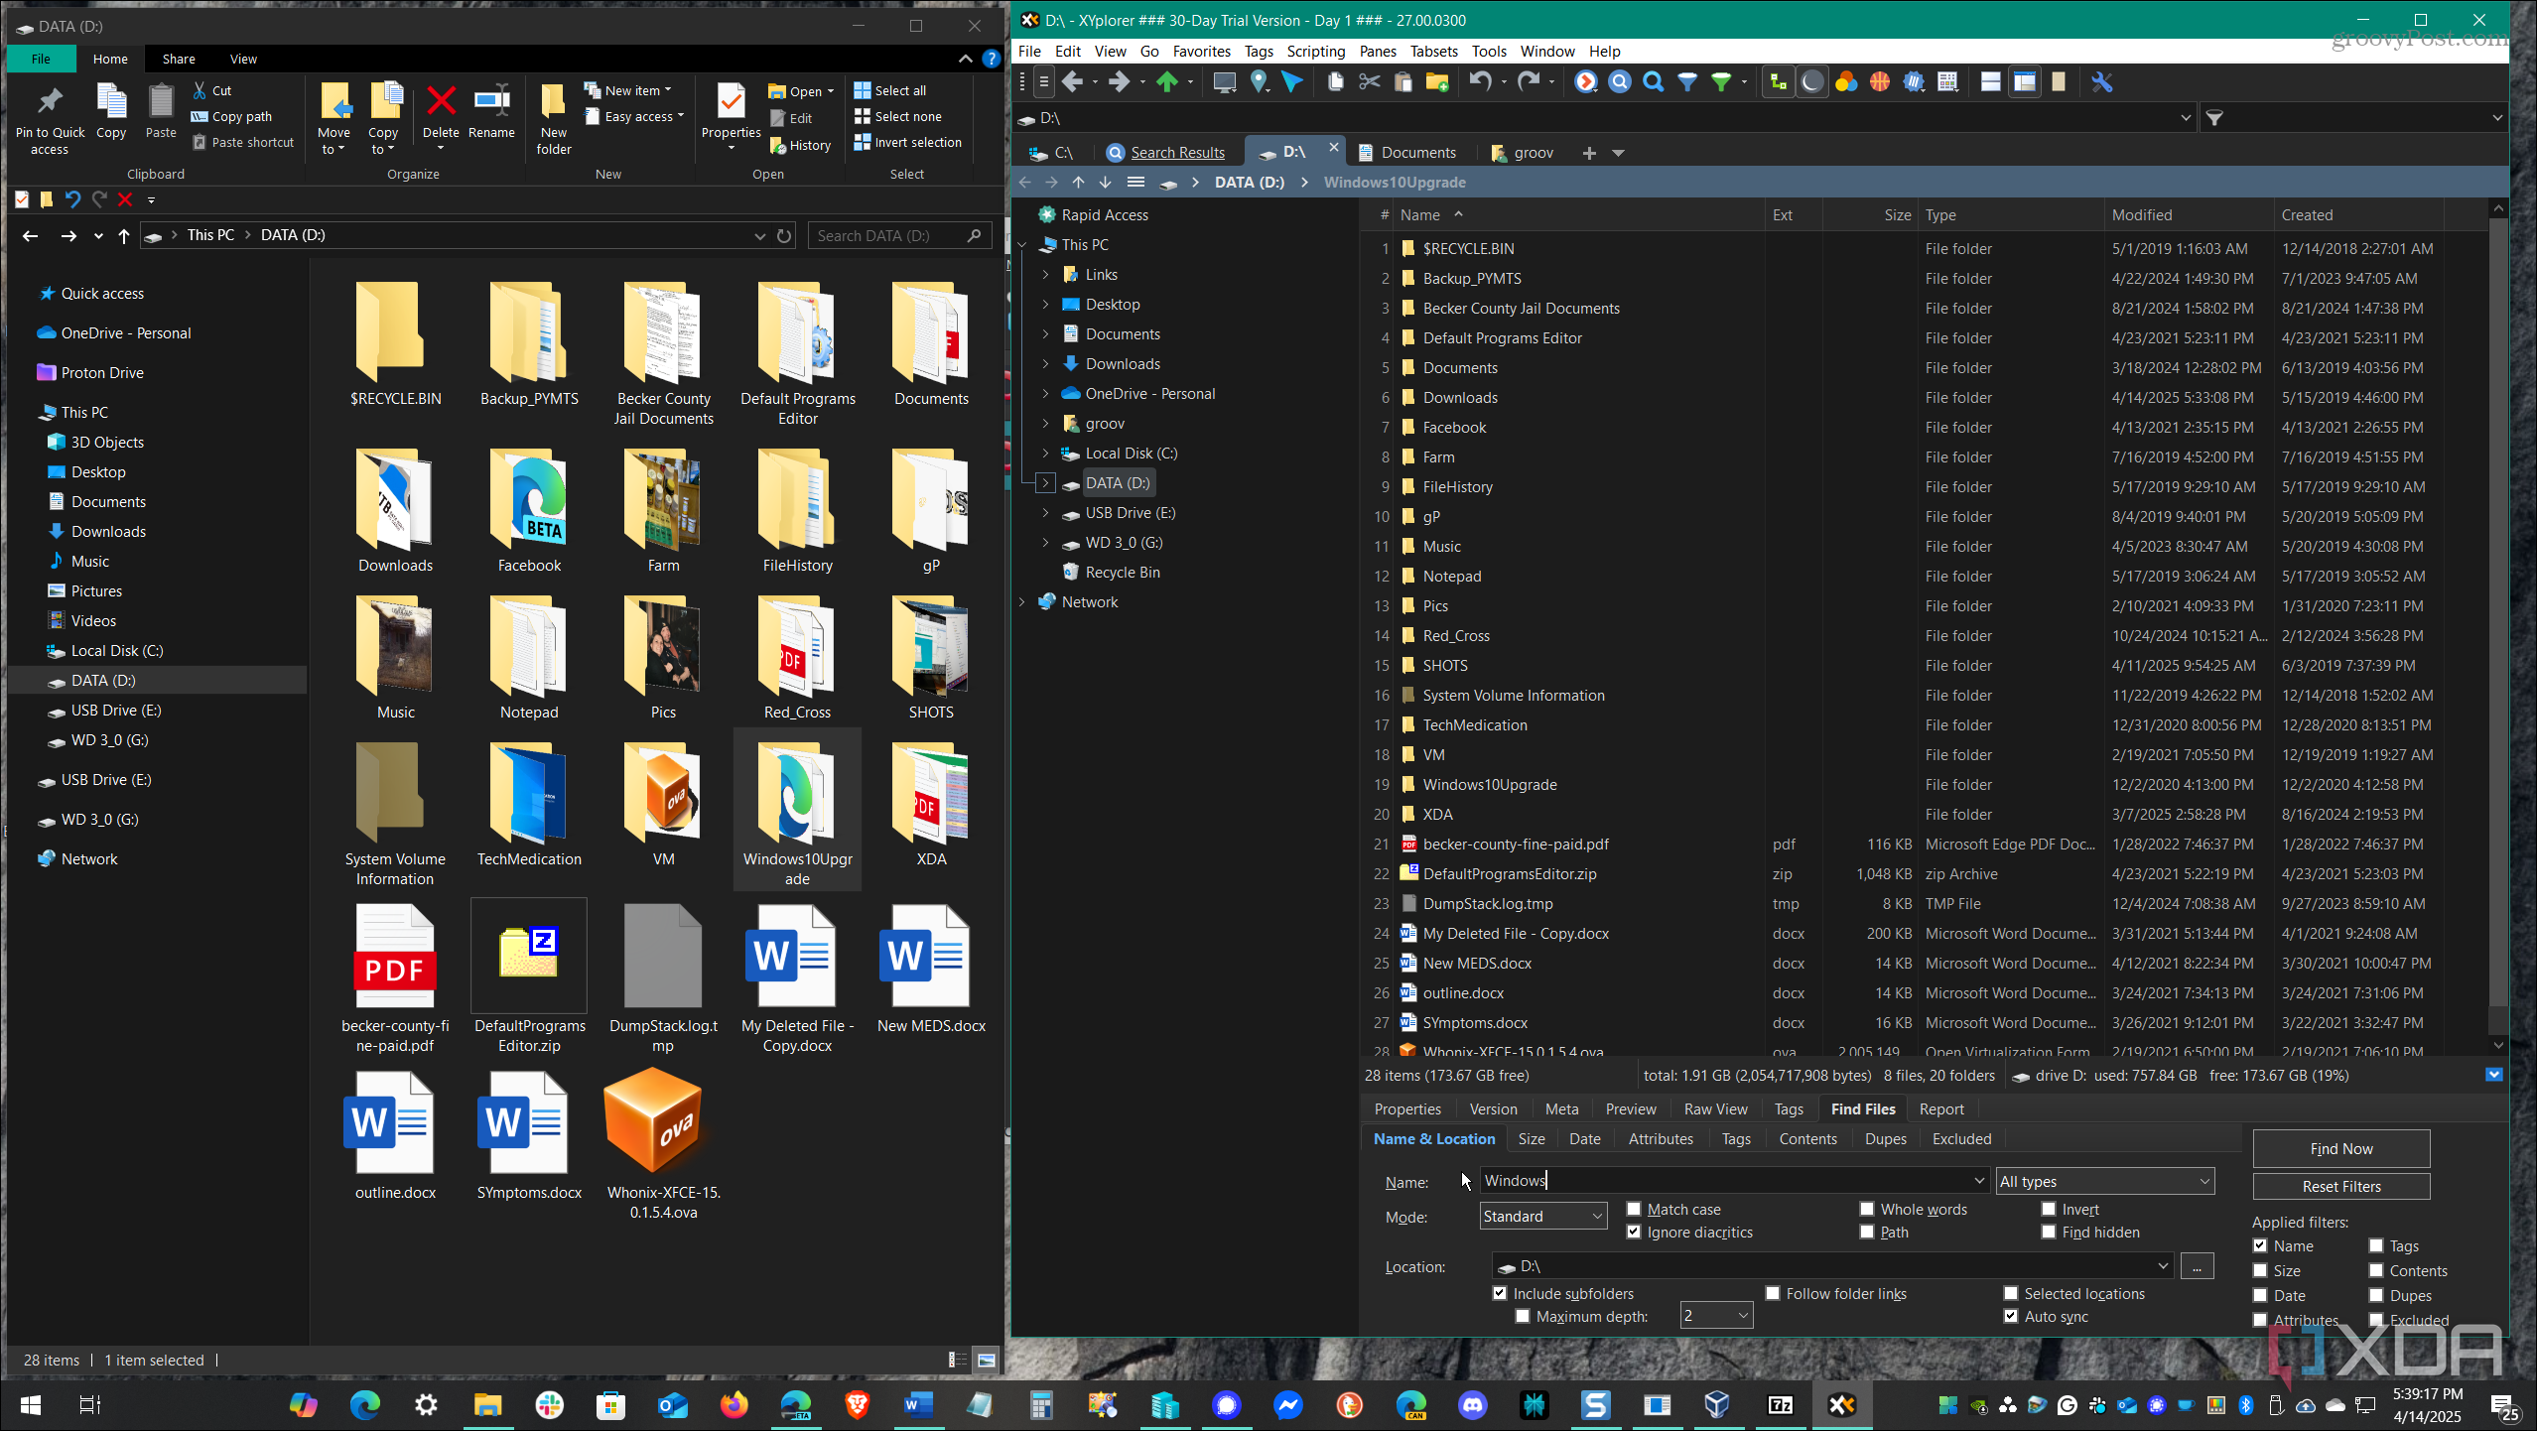This screenshot has width=2537, height=1431.
Task: Open the Scripting menu in XYplorer
Action: click(x=1315, y=52)
